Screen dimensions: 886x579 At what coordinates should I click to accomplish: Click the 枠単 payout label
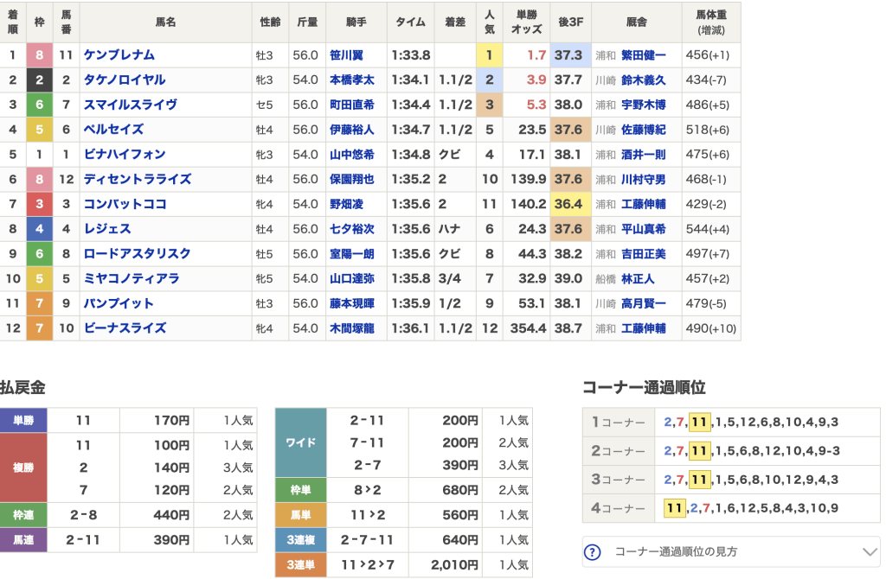click(x=300, y=490)
